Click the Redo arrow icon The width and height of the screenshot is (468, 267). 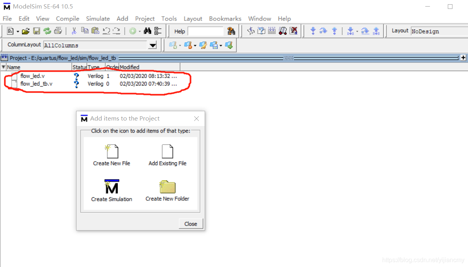(x=116, y=31)
